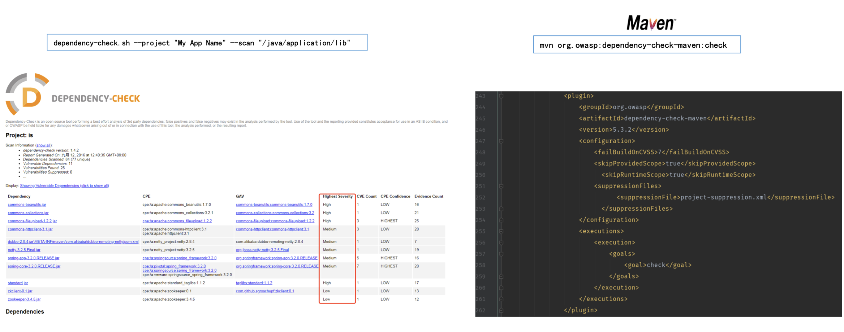Collapse the <executions> fold marker at line 255
Screen dimensions: 844x332
click(501, 231)
